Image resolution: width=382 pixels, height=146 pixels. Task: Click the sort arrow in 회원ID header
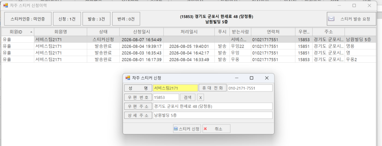click(x=31, y=32)
